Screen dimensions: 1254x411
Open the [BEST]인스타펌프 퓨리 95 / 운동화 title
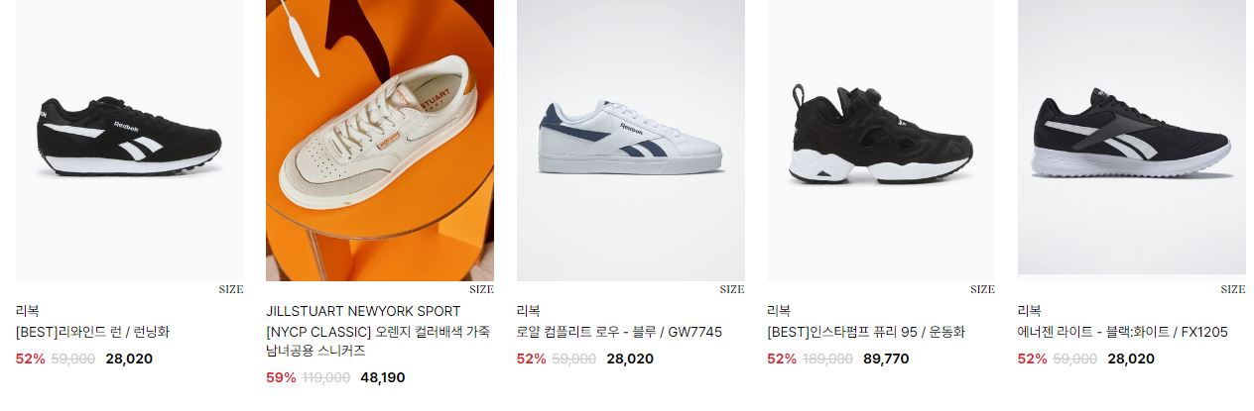[x=866, y=332]
